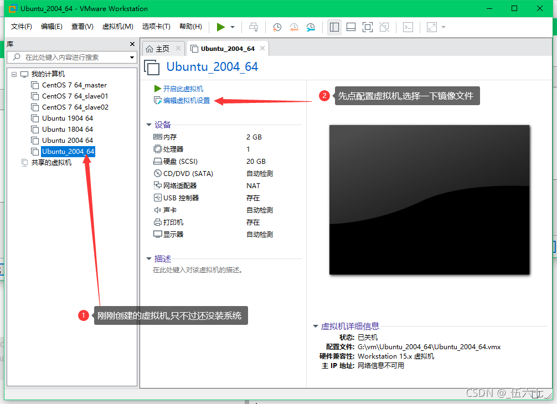This screenshot has height=404, width=557.
Task: Take a snapshot with the clock-plus icon
Action: [x=277, y=27]
